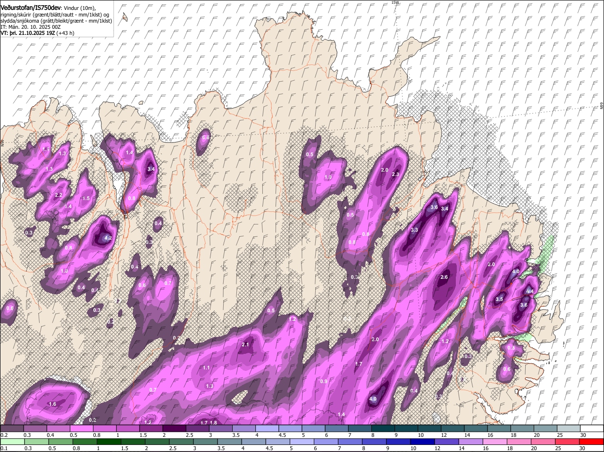
Task: Click the white top-row swatch labeled 30
Action: pos(592,428)
